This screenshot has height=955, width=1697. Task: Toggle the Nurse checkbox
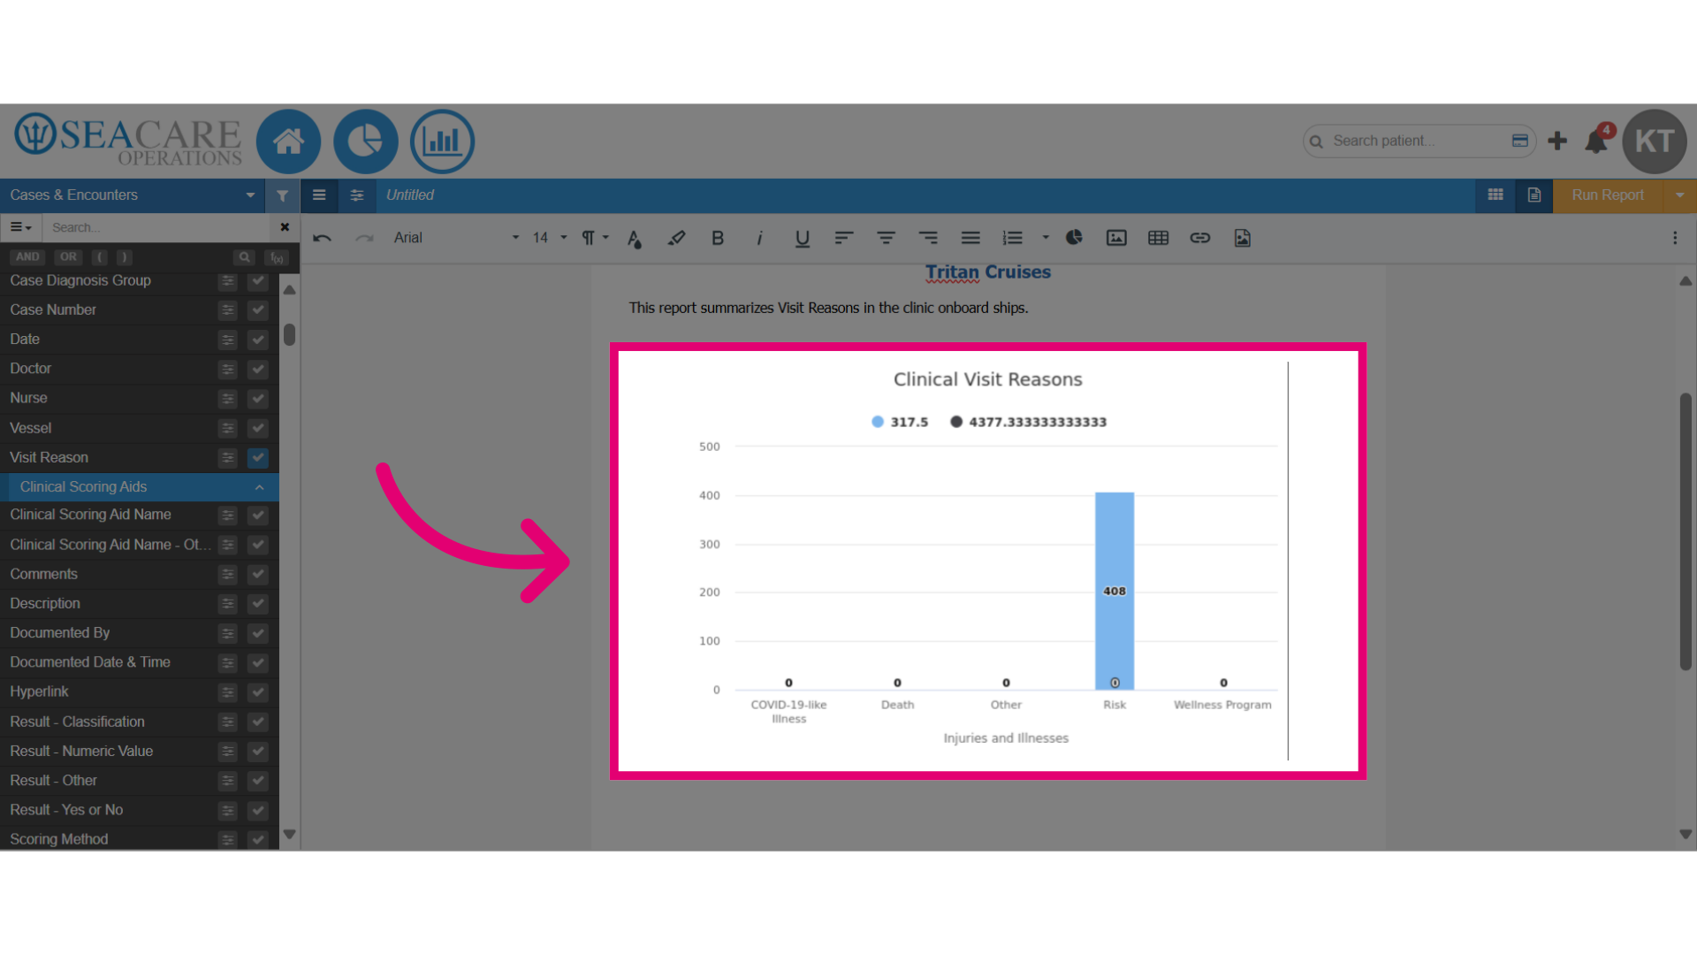[258, 399]
